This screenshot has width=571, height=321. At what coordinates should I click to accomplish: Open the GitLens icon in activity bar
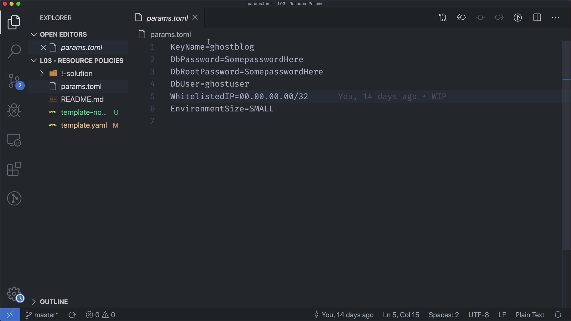pyautogui.click(x=14, y=198)
